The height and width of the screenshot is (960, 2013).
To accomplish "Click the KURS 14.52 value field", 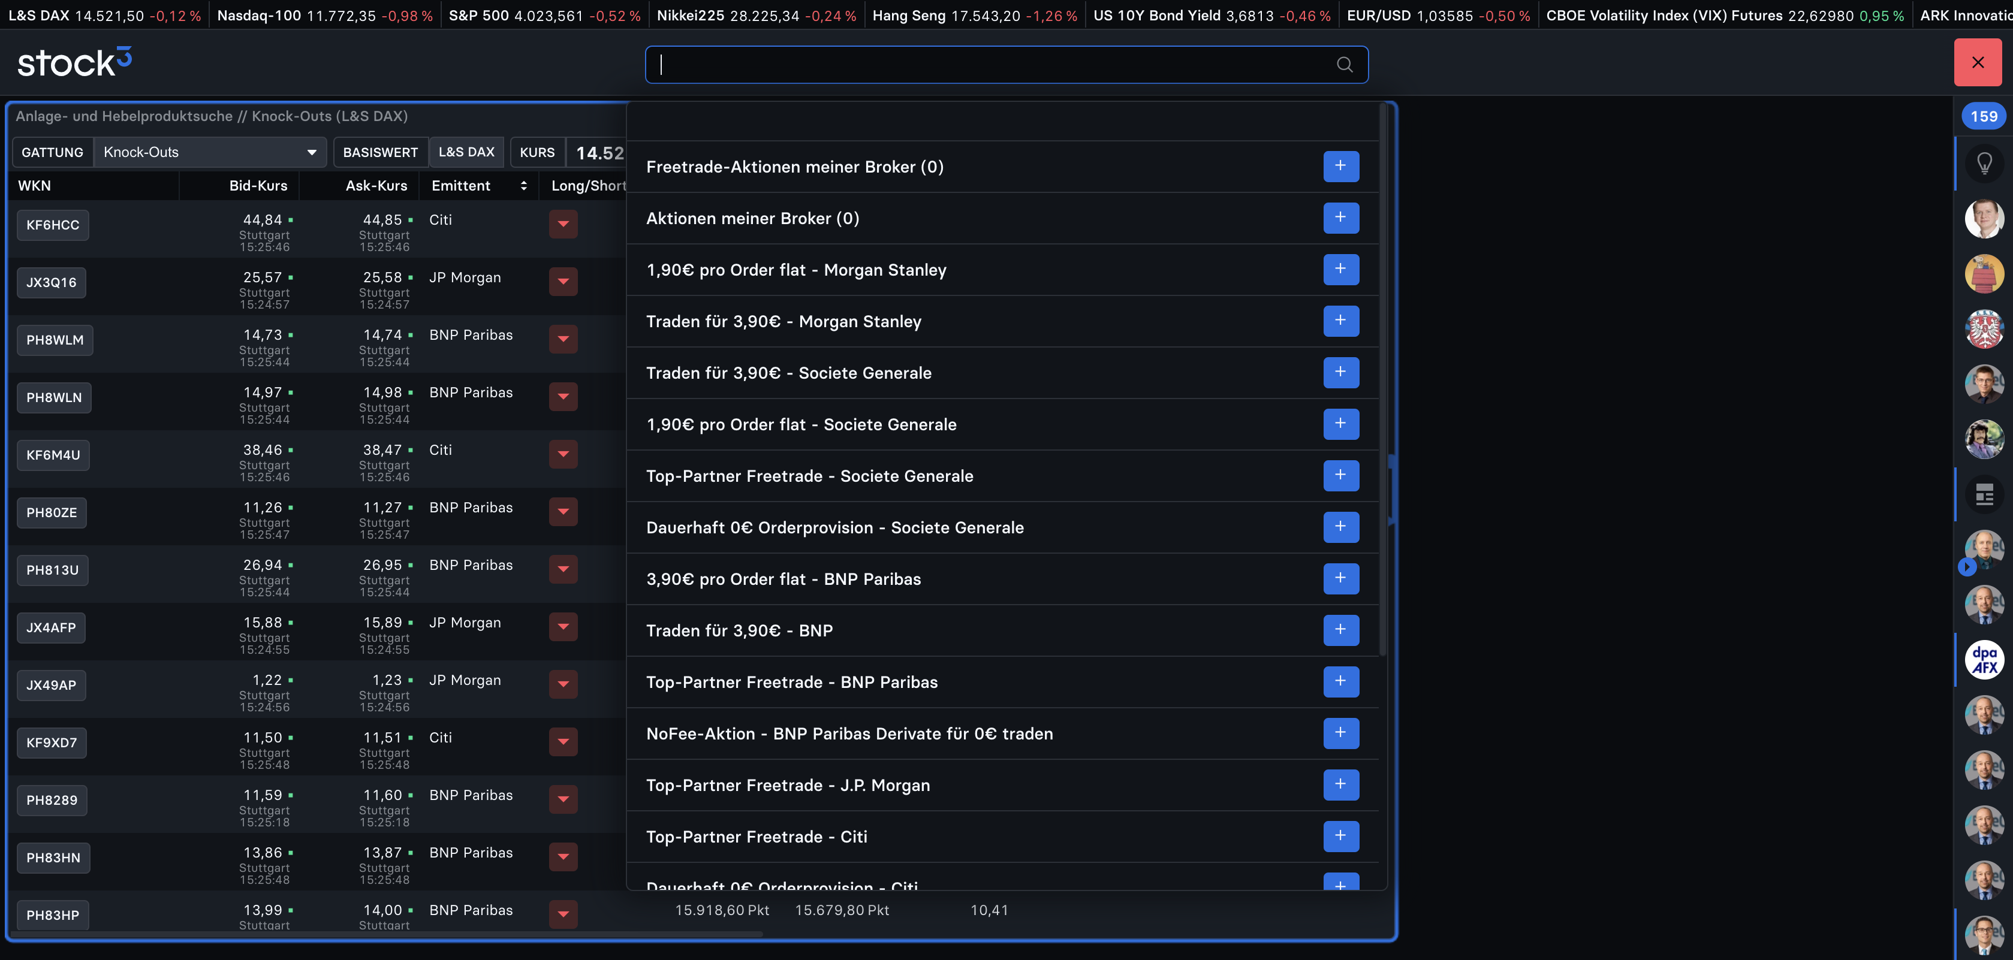I will pos(597,153).
